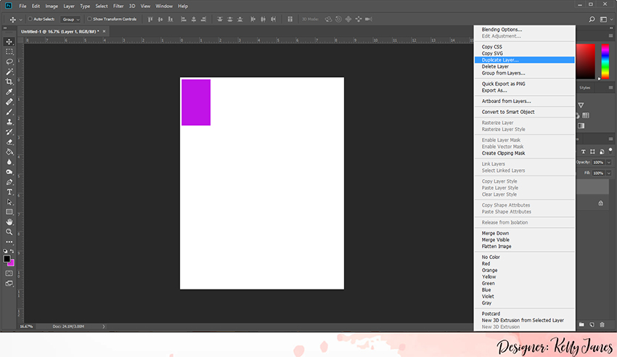The image size is (617, 357).
Task: Select the History Brush tool
Action: click(9, 132)
